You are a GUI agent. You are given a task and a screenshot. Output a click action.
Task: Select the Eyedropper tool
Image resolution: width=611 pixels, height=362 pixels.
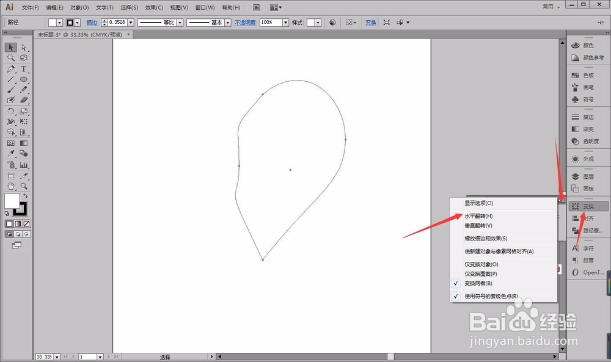10,153
